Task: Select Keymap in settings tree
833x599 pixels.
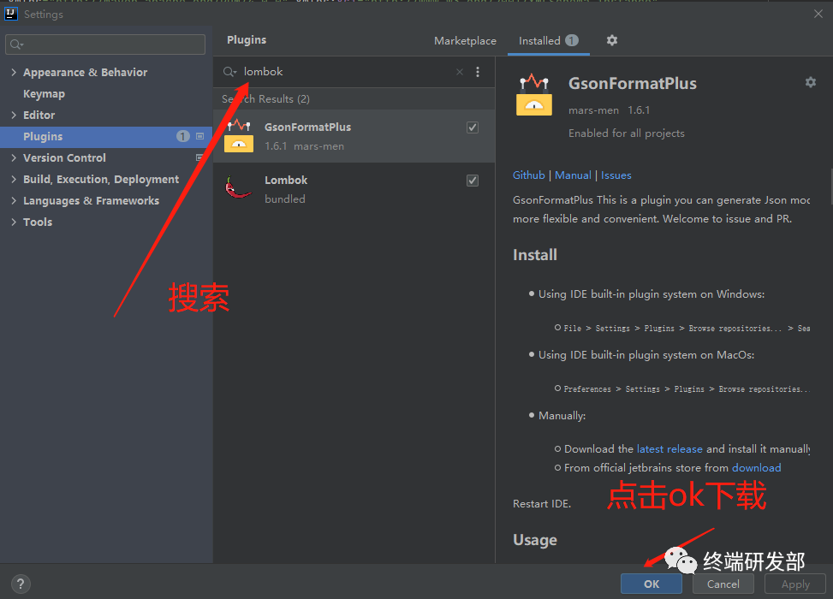Action: click(x=45, y=94)
